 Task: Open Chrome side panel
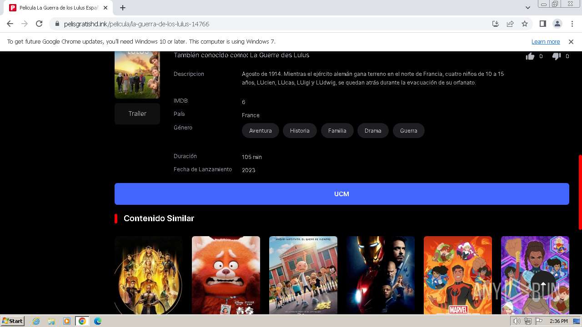(543, 24)
